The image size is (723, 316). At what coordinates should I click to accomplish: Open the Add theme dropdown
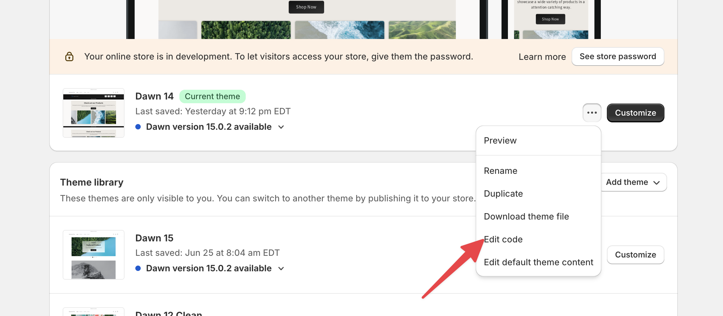point(633,182)
